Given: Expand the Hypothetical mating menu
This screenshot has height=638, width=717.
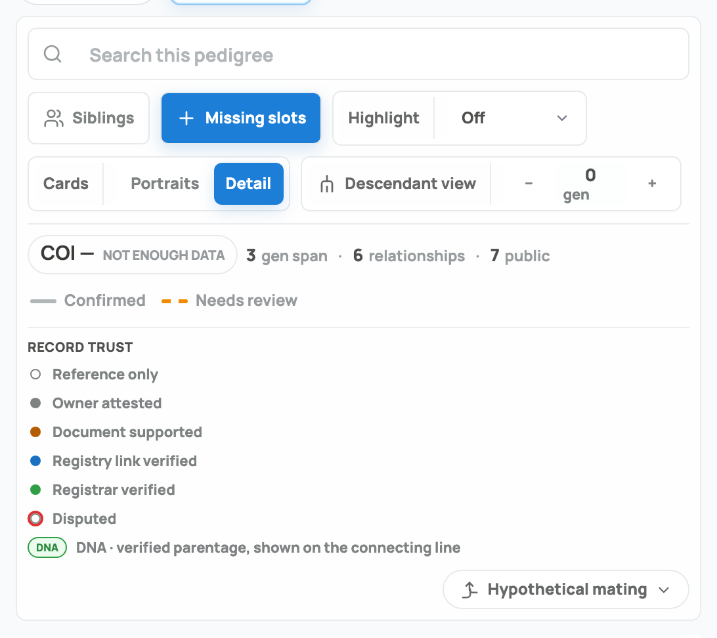Looking at the screenshot, I should (565, 589).
